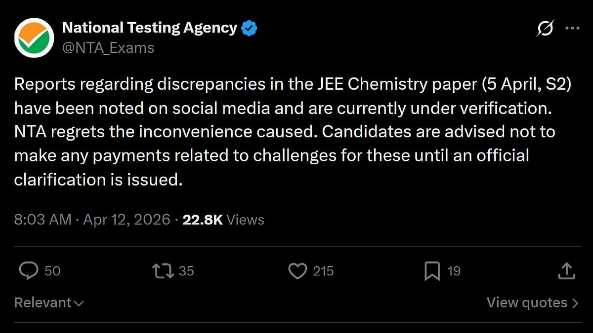Open View quotes link

pyautogui.click(x=532, y=302)
